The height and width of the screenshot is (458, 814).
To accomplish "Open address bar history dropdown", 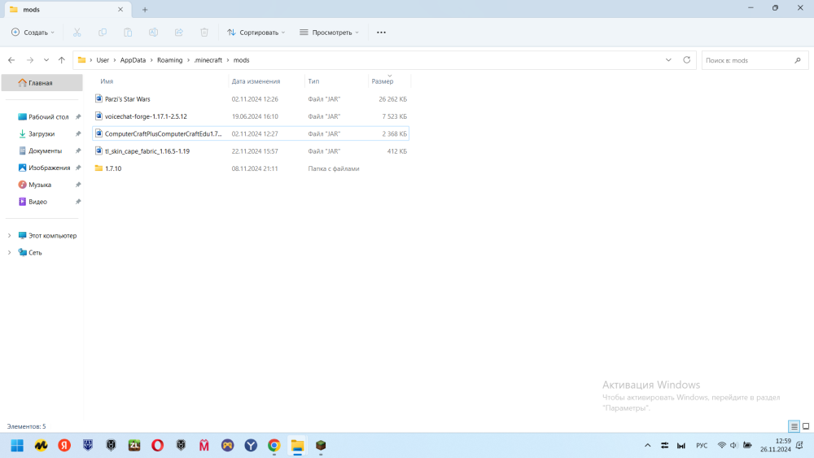I will point(668,60).
